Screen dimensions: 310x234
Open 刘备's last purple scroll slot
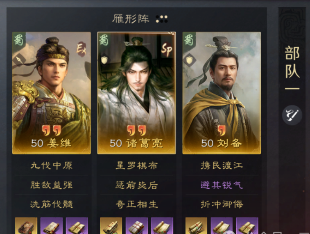(247, 225)
